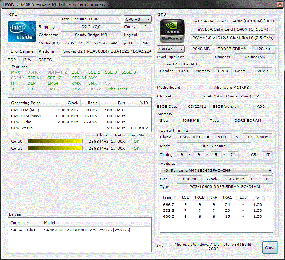Screen dimensions: 285x260
Task: Select the CPU LFM (Min) row
Action: [79, 110]
